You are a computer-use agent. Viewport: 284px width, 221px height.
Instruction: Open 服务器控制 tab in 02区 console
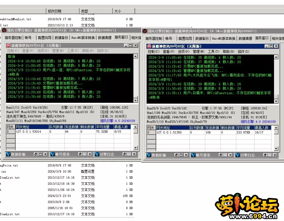pos(154,38)
